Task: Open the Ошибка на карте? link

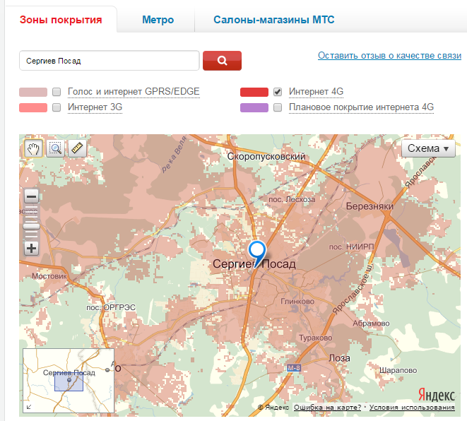Action: tap(327, 408)
